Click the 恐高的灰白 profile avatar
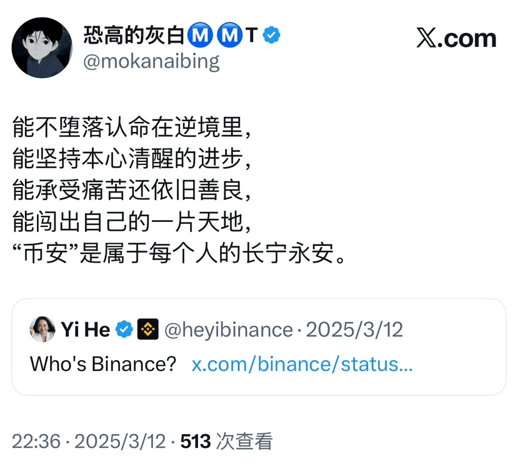518x469 pixels. (x=42, y=48)
